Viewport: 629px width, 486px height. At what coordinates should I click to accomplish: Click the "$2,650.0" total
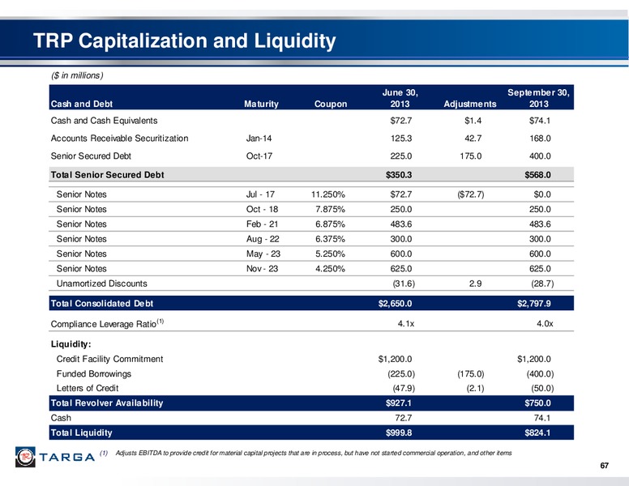tap(395, 304)
